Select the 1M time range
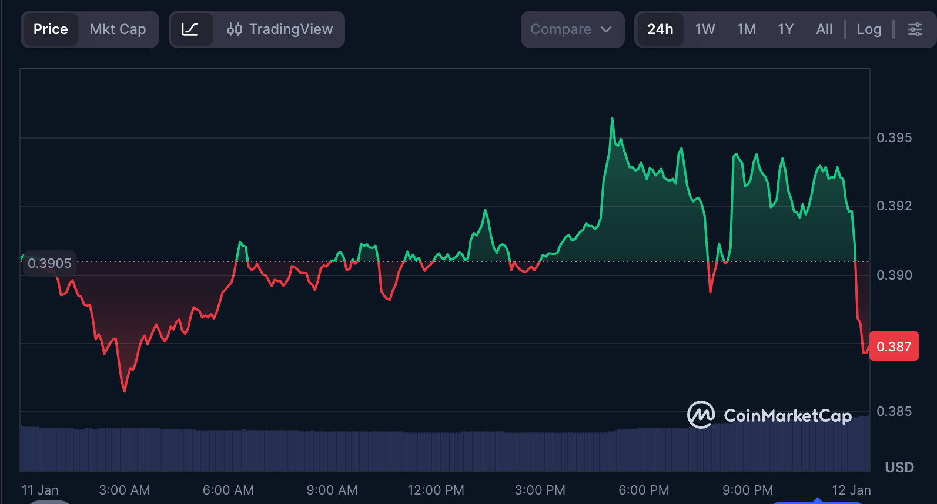This screenshot has height=504, width=937. pyautogui.click(x=747, y=29)
